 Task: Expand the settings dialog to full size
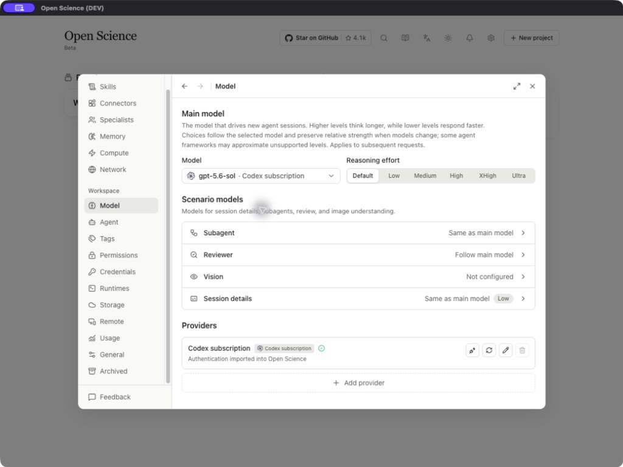tap(517, 86)
